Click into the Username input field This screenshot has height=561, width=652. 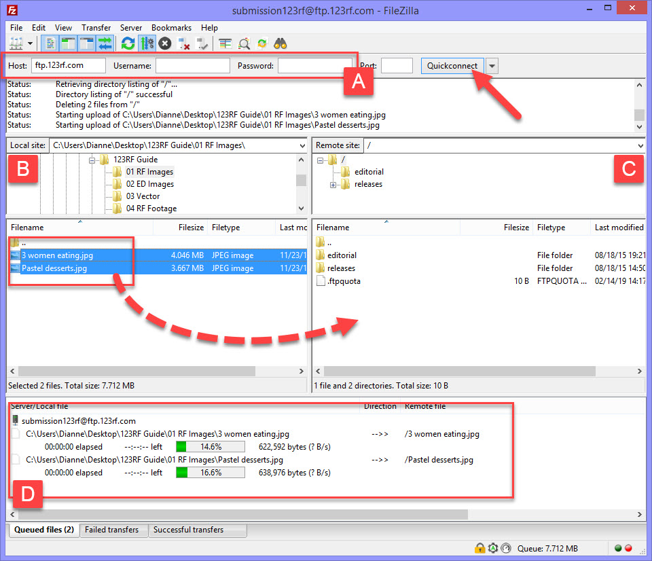192,65
